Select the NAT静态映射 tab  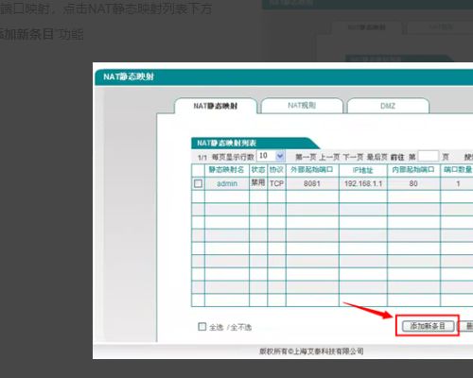216,106
